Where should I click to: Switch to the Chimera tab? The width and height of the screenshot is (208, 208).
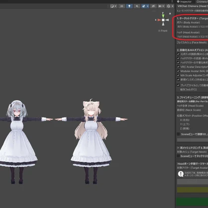tap(202, 1)
